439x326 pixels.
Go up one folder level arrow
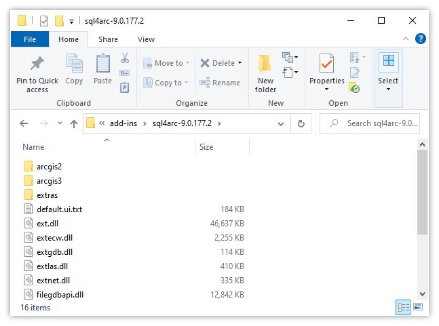pyautogui.click(x=74, y=123)
